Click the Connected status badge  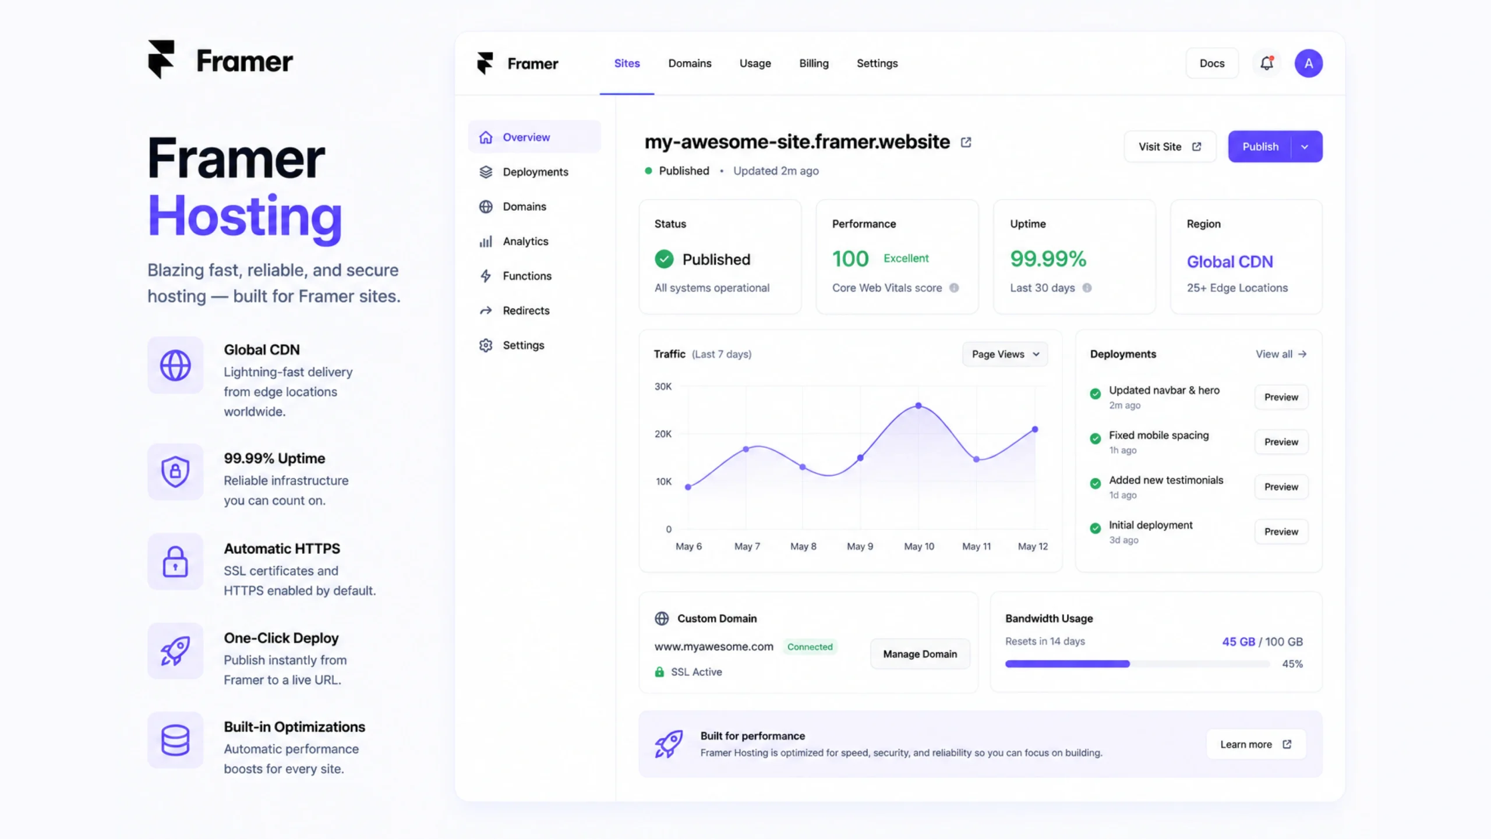tap(810, 647)
